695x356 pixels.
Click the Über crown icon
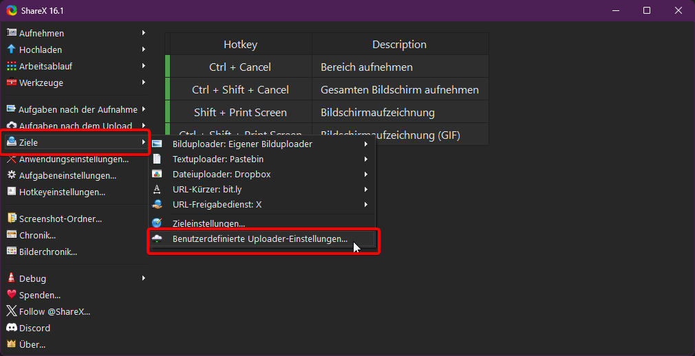coord(11,344)
